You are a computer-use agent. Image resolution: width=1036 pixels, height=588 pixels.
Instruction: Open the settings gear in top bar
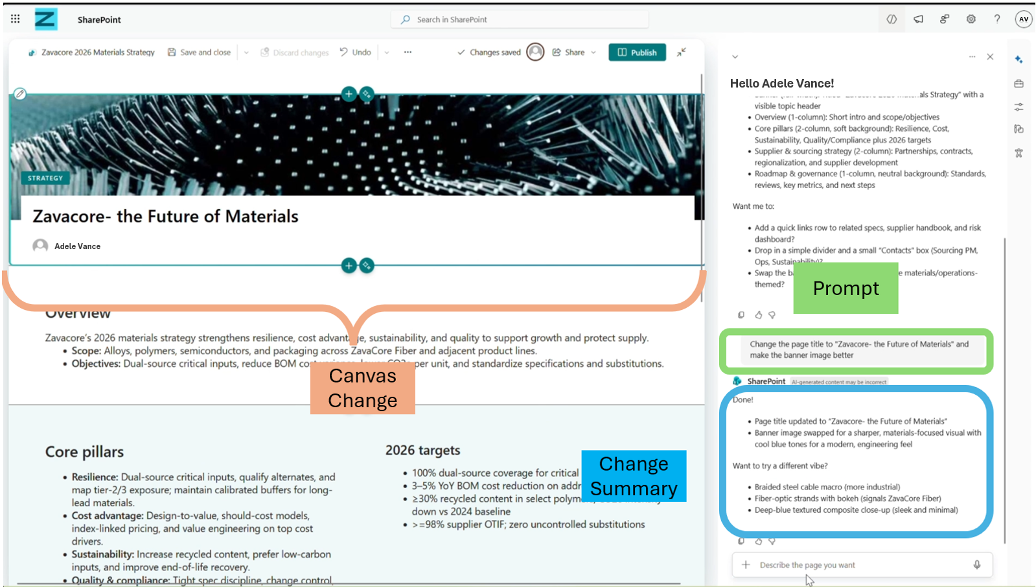pyautogui.click(x=971, y=19)
